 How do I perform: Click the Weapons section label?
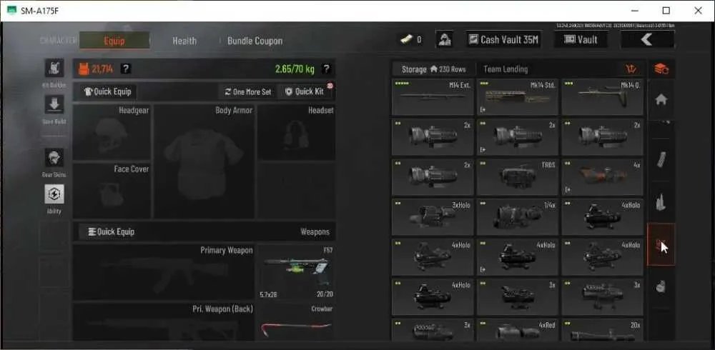click(x=315, y=231)
